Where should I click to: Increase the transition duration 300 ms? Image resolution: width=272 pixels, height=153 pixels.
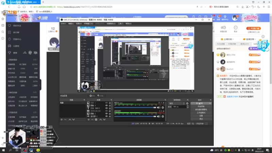(188, 106)
